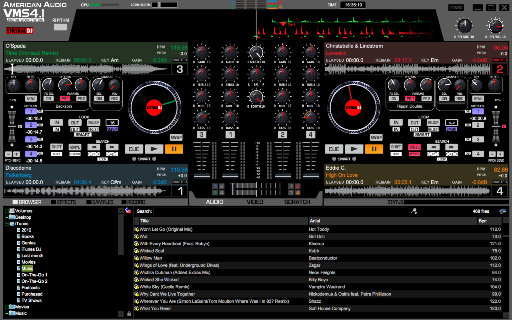The width and height of the screenshot is (512, 320).
Task: Open the RECORD tab
Action: pyautogui.click(x=134, y=202)
